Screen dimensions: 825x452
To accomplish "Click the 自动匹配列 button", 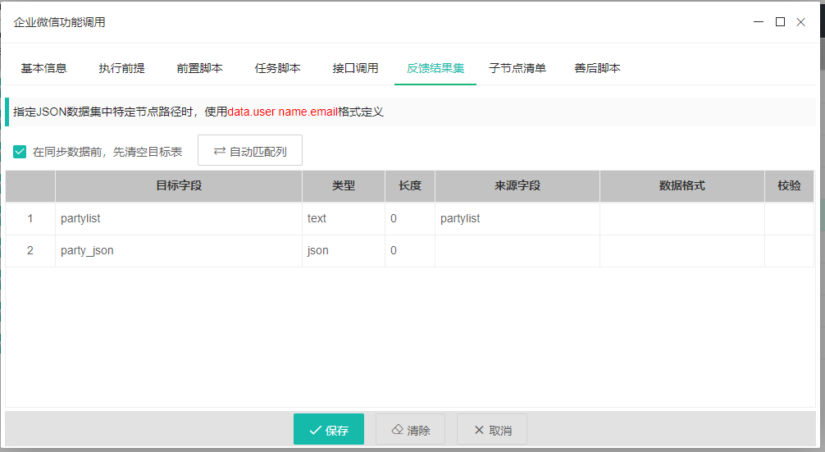I will (250, 150).
